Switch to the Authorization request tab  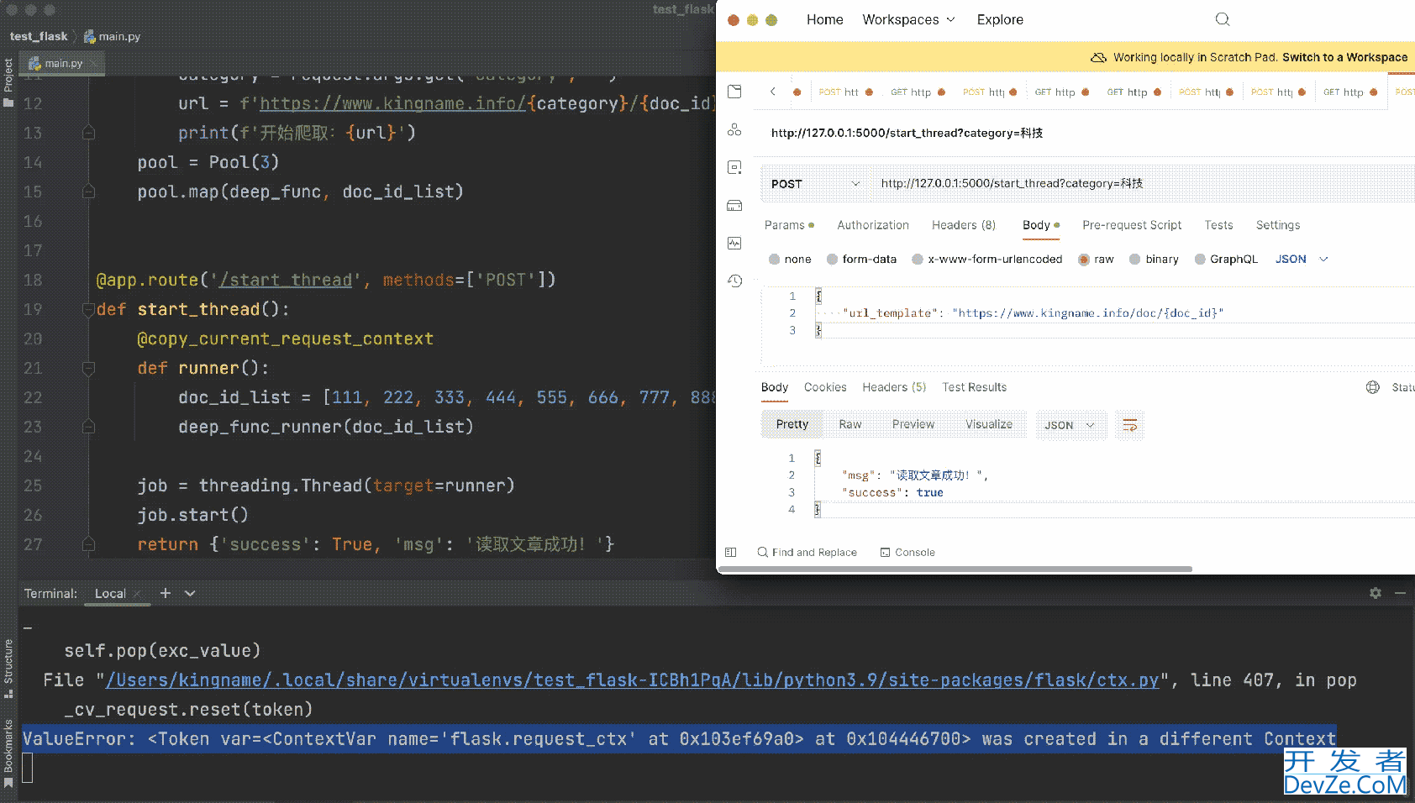873,225
